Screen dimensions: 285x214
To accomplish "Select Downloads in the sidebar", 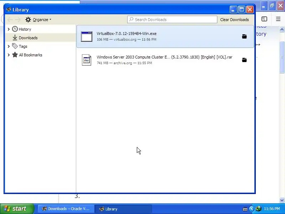I will 40,38.
